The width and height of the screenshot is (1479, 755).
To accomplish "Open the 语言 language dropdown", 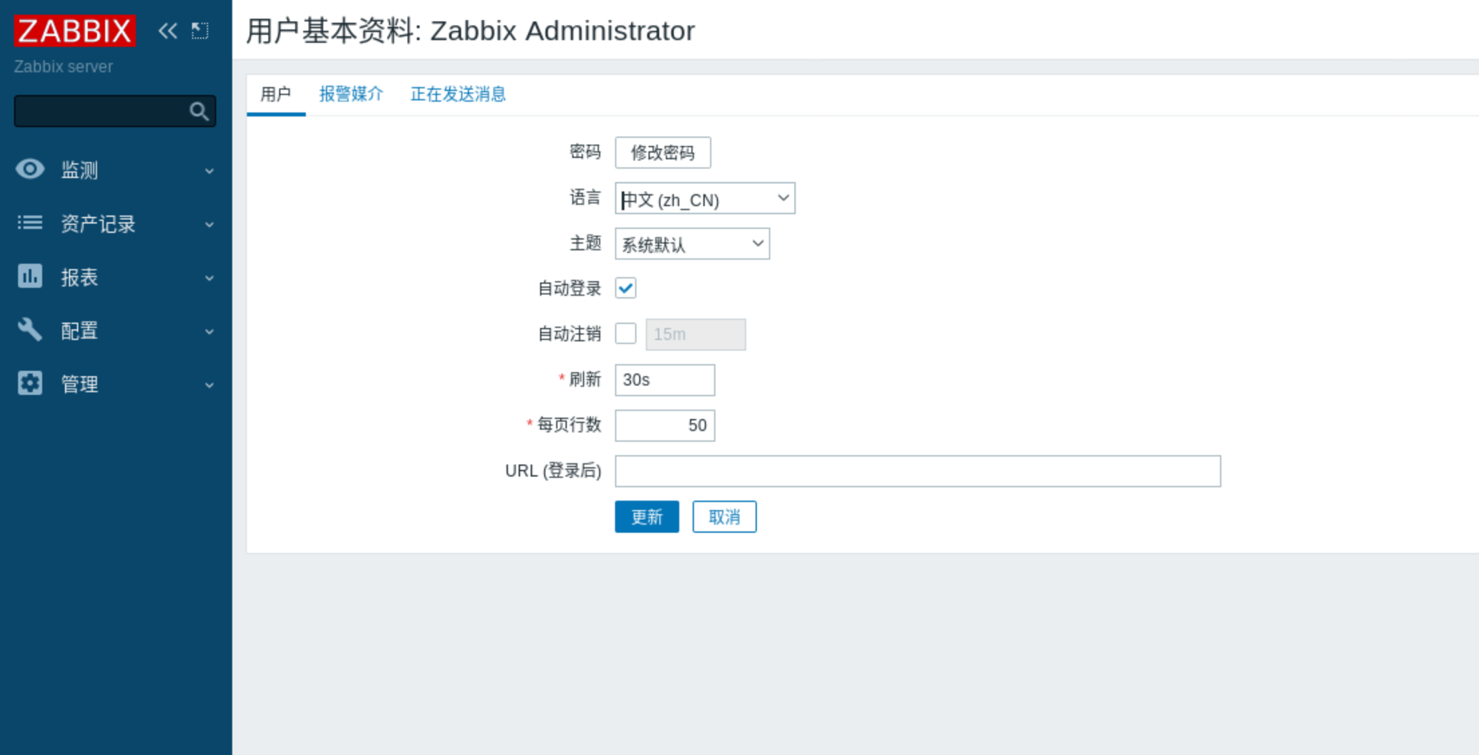I will [705, 198].
